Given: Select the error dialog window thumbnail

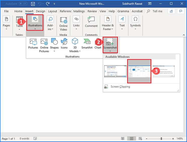Looking at the screenshot, I should coord(164,71).
